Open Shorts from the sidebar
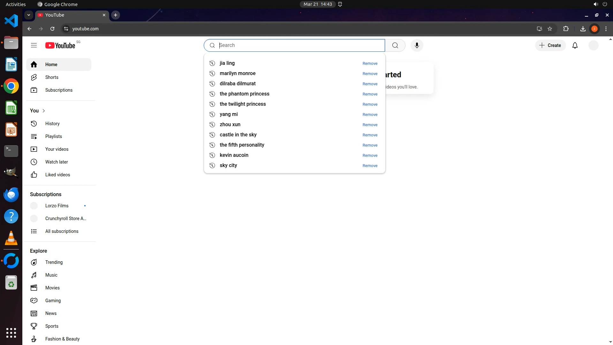Screen dimensions: 613x345 coord(52,77)
